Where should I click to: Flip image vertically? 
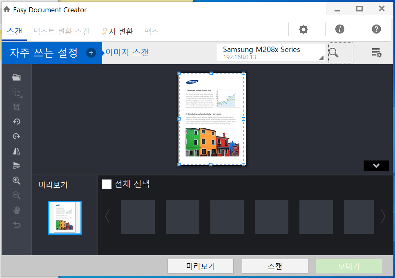(16, 166)
